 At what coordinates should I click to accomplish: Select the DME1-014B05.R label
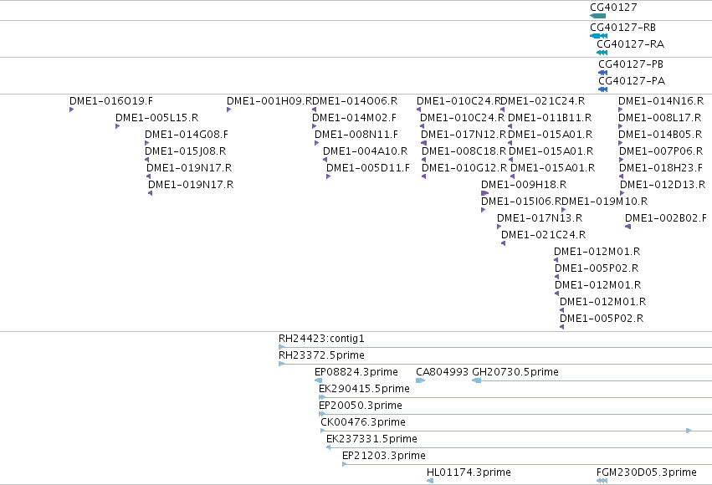pyautogui.click(x=660, y=135)
